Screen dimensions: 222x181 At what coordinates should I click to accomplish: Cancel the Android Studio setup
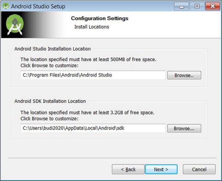199,169
